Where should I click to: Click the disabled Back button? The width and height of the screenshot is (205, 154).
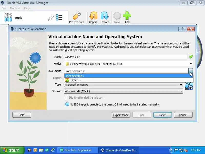pyautogui.click(x=142, y=115)
